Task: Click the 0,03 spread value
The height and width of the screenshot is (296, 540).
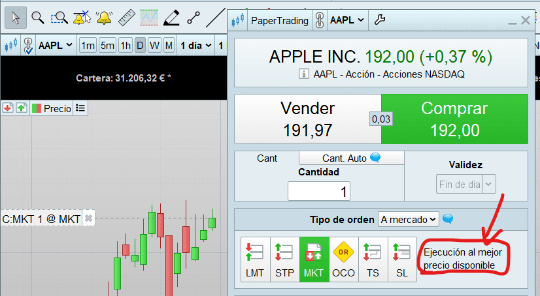Action: [x=381, y=119]
